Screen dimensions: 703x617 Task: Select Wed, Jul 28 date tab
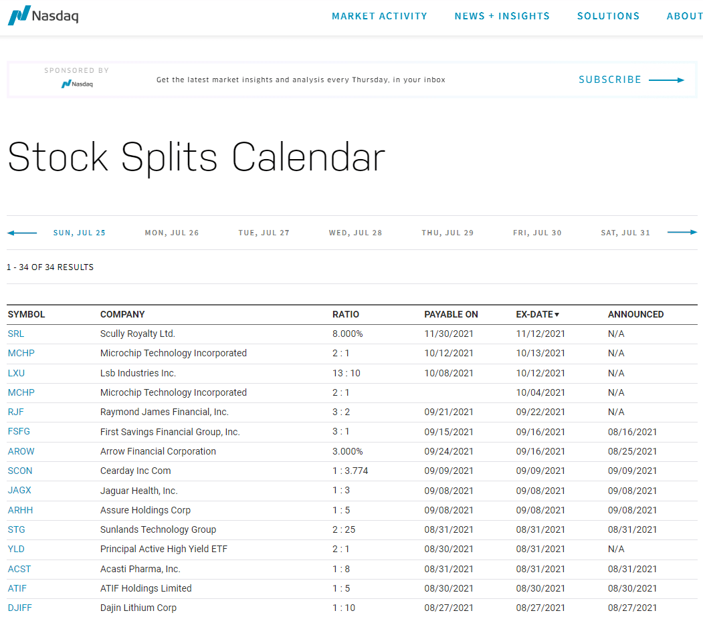tap(355, 233)
